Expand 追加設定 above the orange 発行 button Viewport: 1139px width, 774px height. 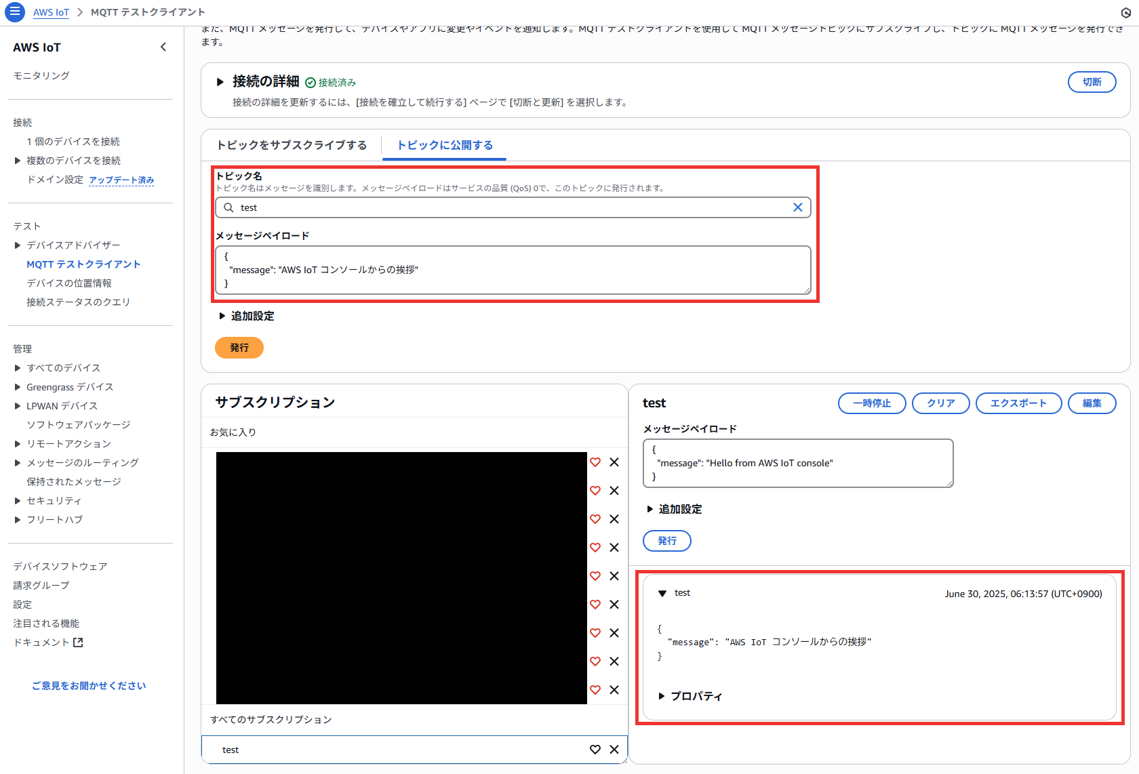(222, 316)
